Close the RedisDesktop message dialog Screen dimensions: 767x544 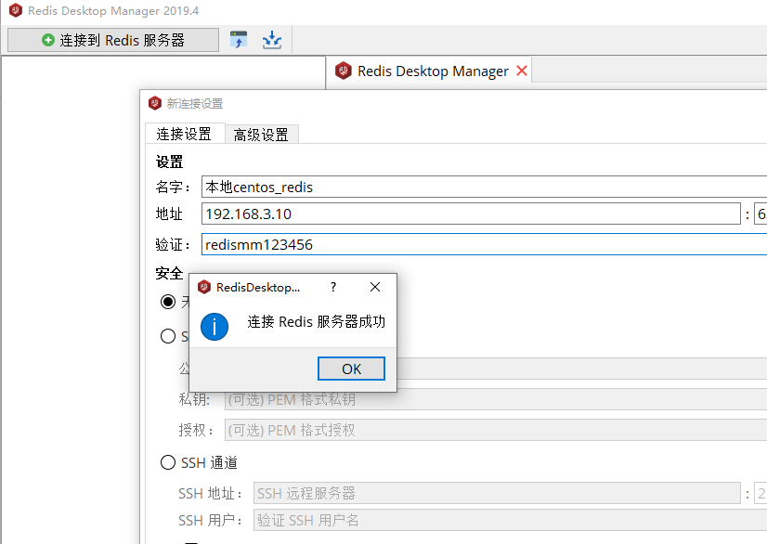[x=375, y=287]
